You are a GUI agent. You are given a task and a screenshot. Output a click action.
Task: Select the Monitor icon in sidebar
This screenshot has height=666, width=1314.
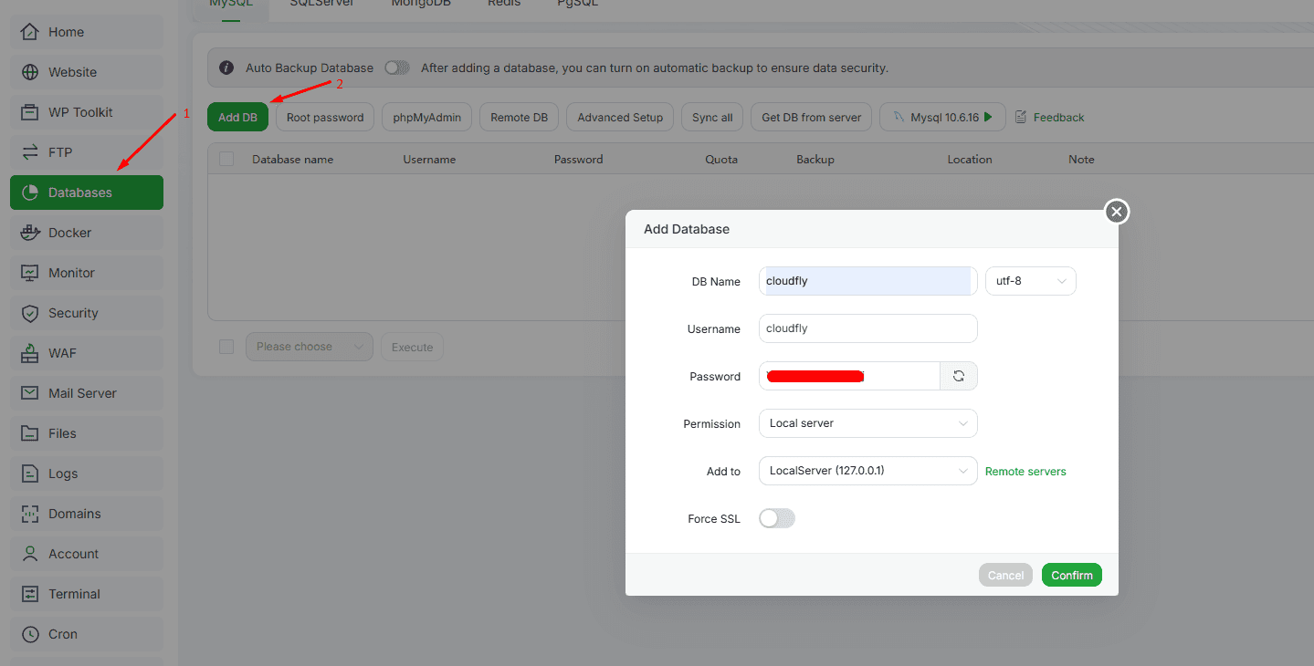click(30, 273)
